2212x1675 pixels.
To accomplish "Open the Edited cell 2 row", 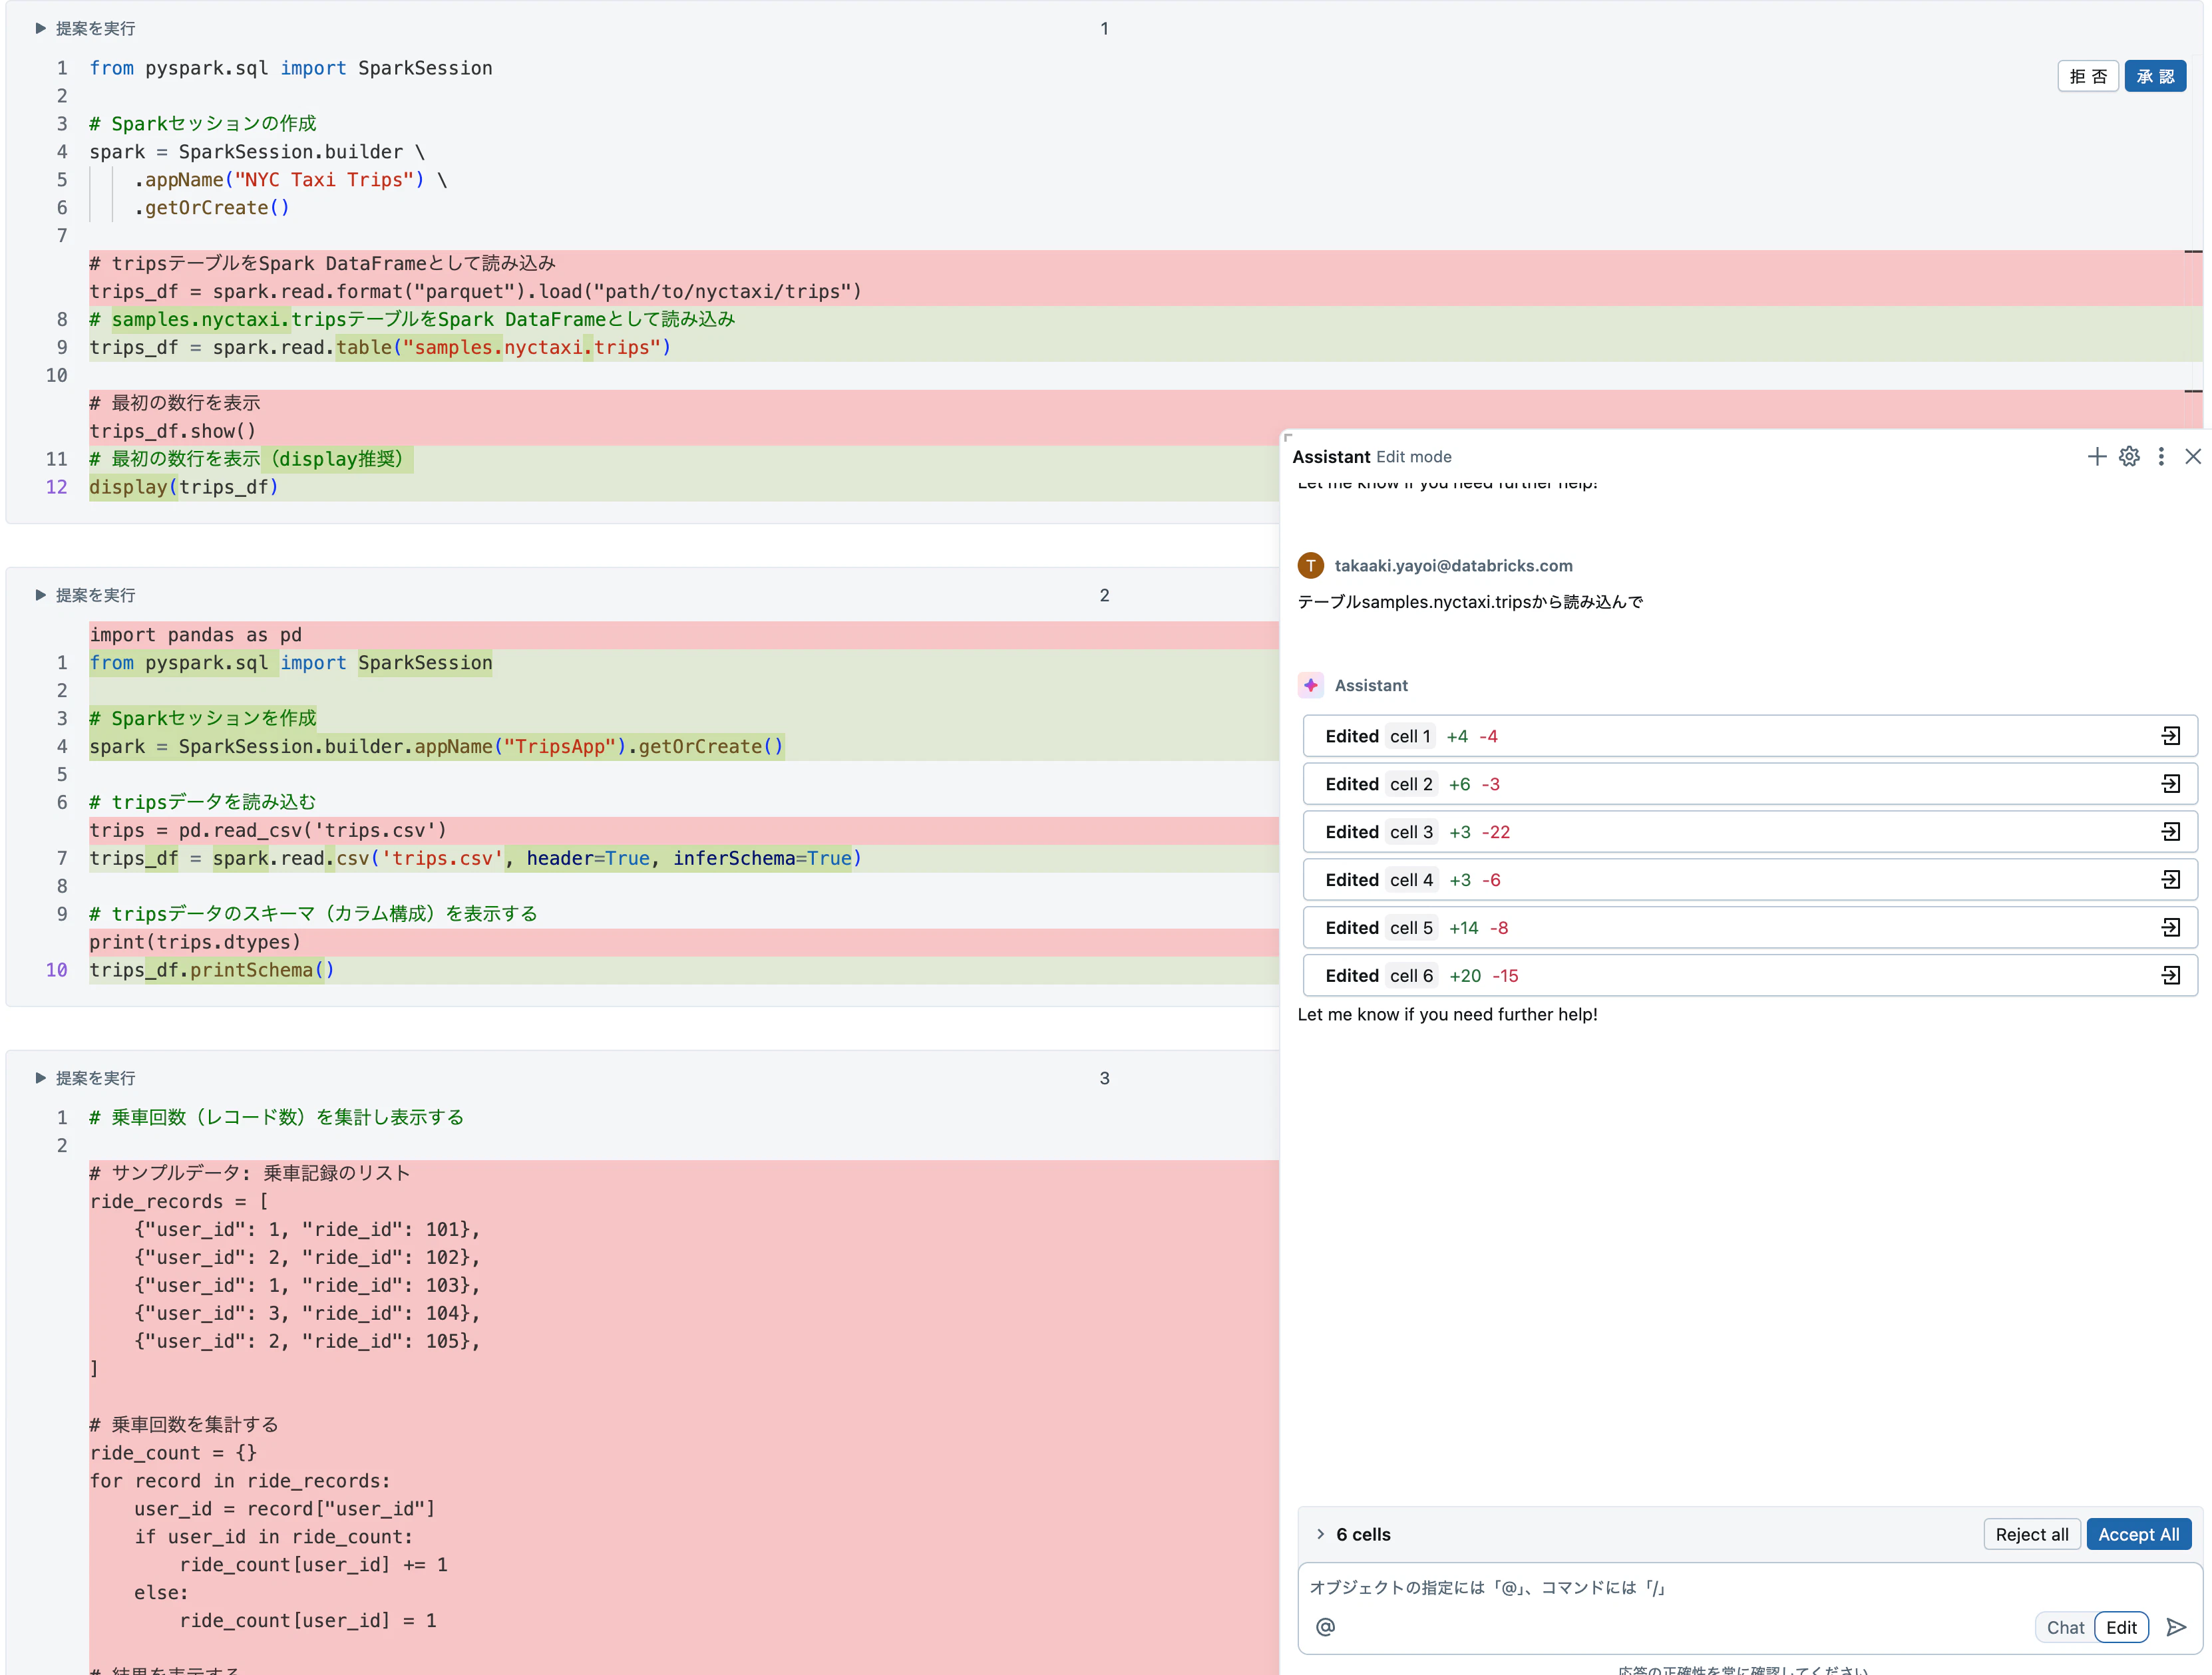I will [1749, 784].
